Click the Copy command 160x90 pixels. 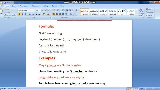pos(7,12)
